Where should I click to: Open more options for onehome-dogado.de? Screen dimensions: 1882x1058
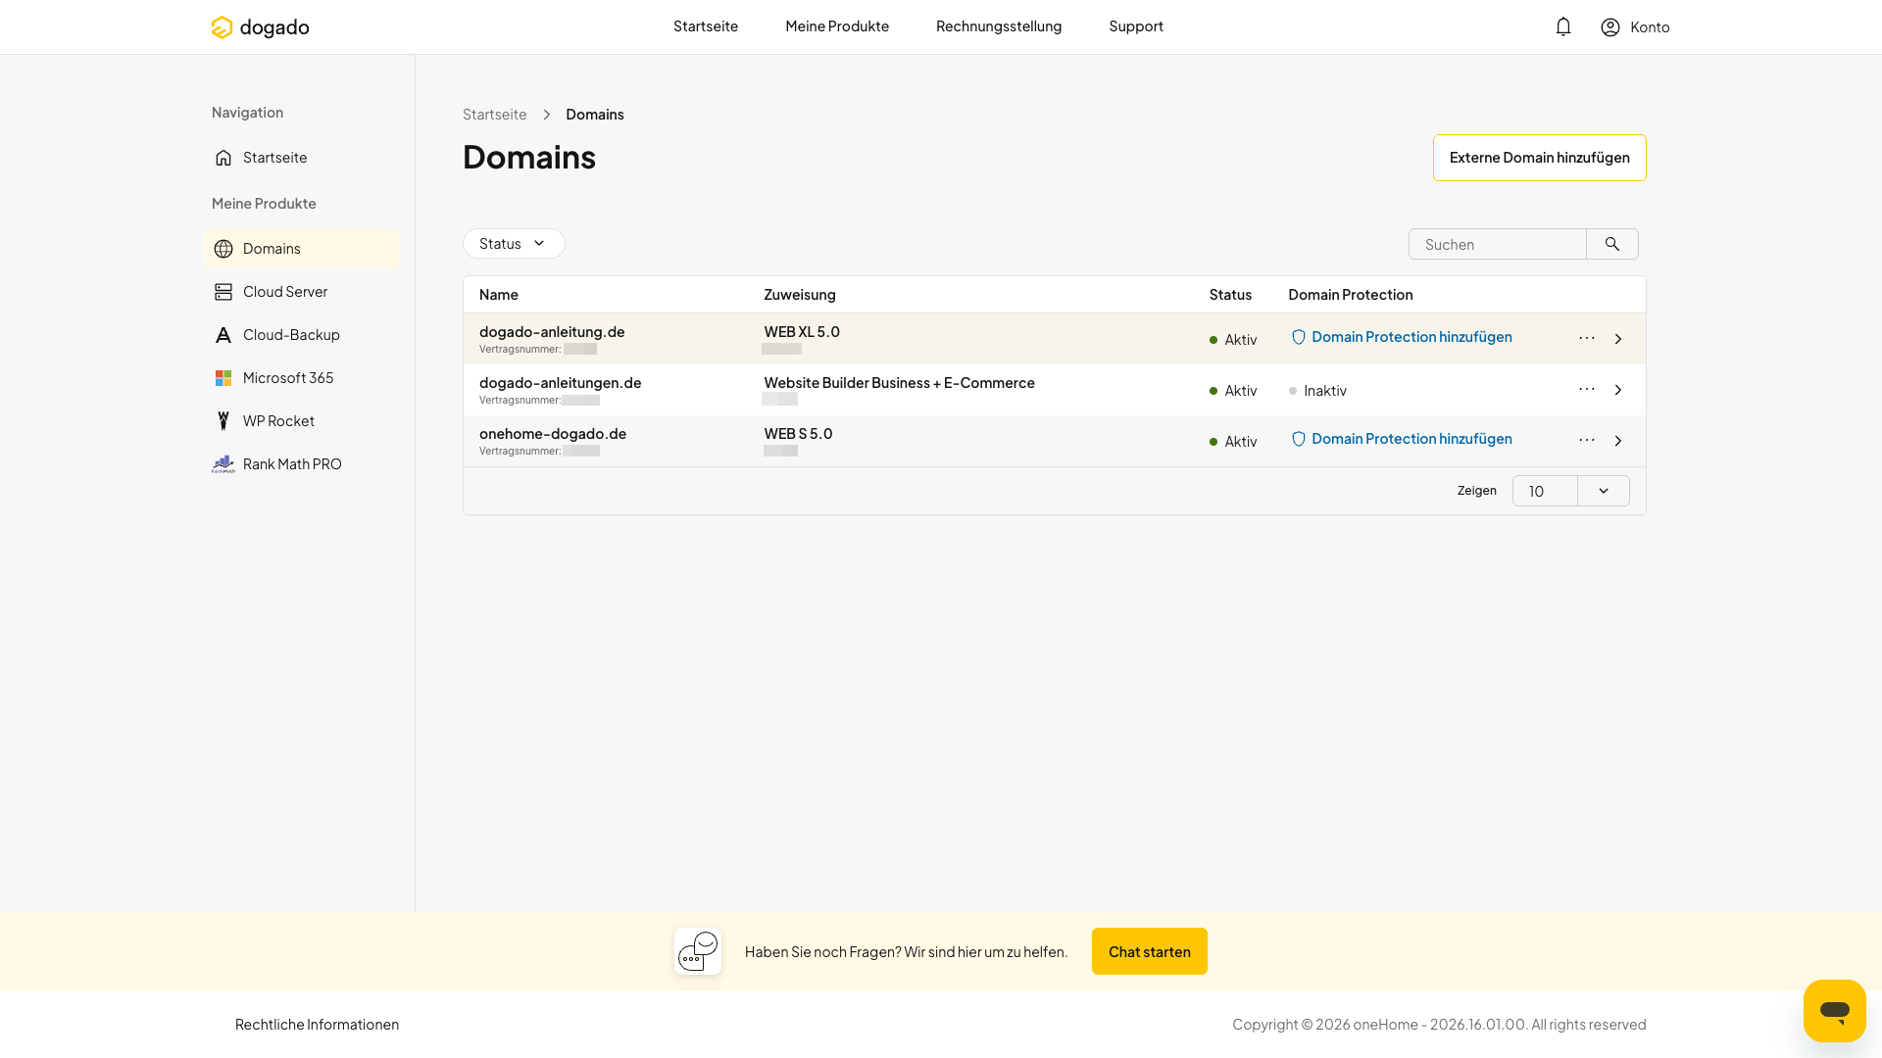pos(1587,440)
